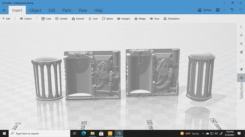The width and height of the screenshot is (245, 137).
Task: Insert a Tetrahedron shape
Action: tap(171, 19)
